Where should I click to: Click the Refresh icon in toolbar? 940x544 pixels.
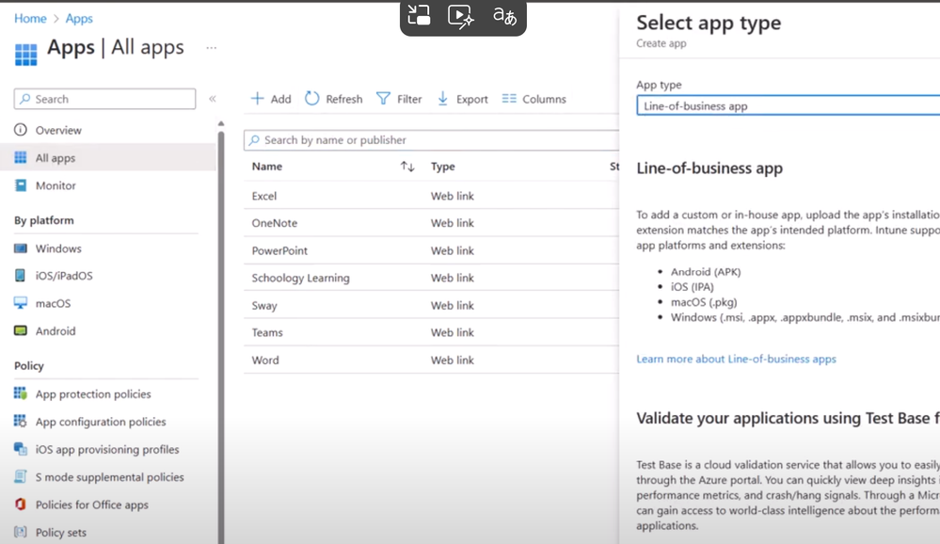pyautogui.click(x=311, y=99)
